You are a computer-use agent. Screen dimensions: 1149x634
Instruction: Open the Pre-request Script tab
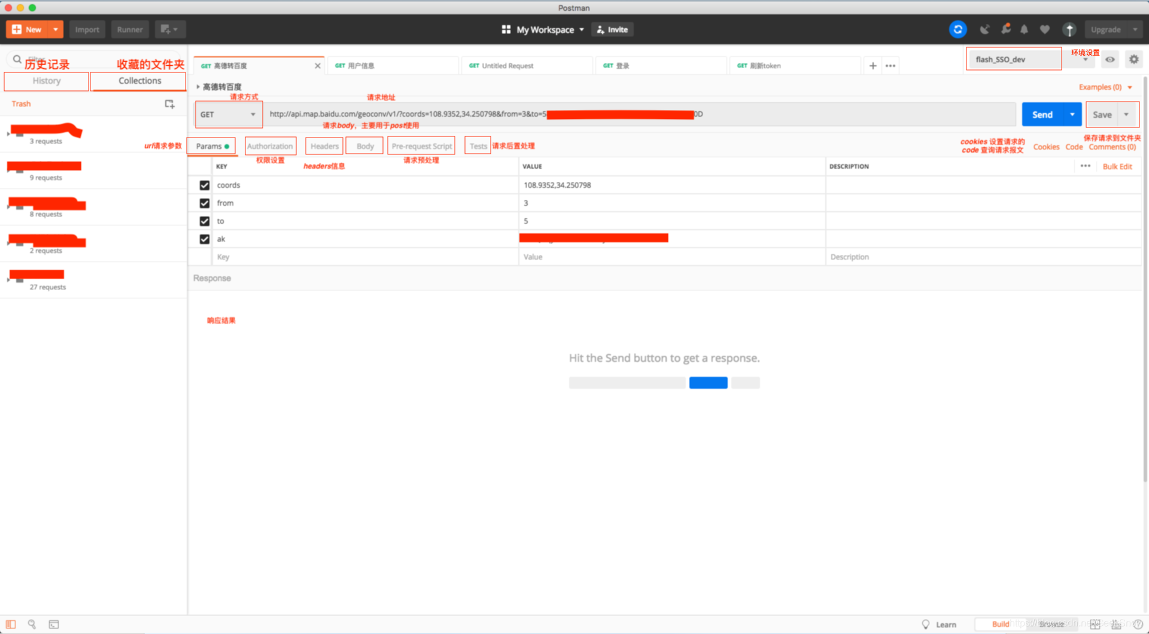[421, 146]
